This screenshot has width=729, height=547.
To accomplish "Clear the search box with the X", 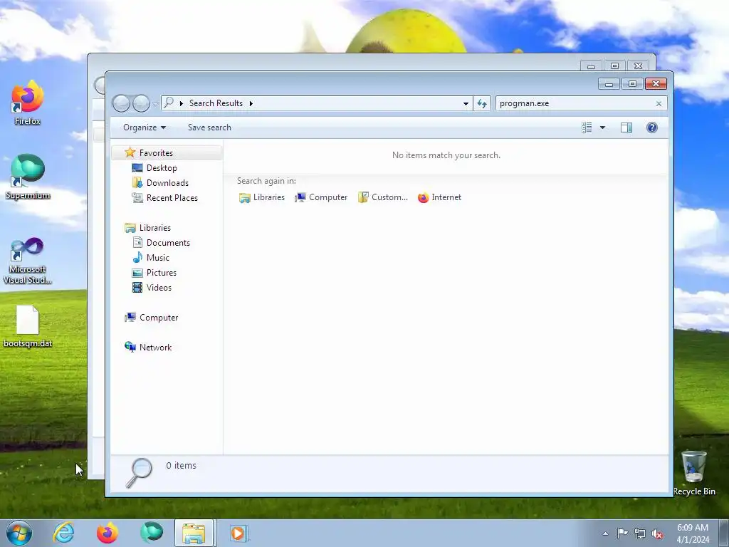I will (659, 104).
